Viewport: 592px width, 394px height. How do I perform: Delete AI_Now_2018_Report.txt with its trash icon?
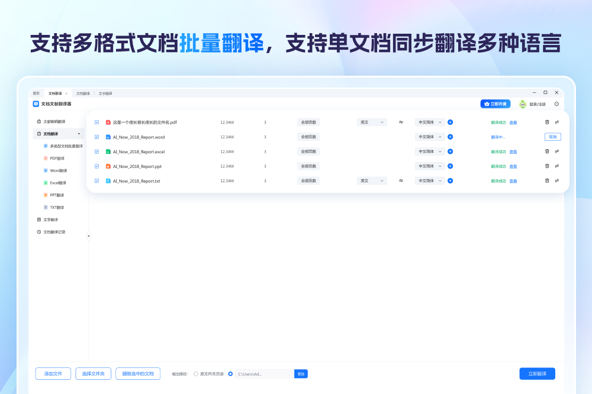coord(547,180)
